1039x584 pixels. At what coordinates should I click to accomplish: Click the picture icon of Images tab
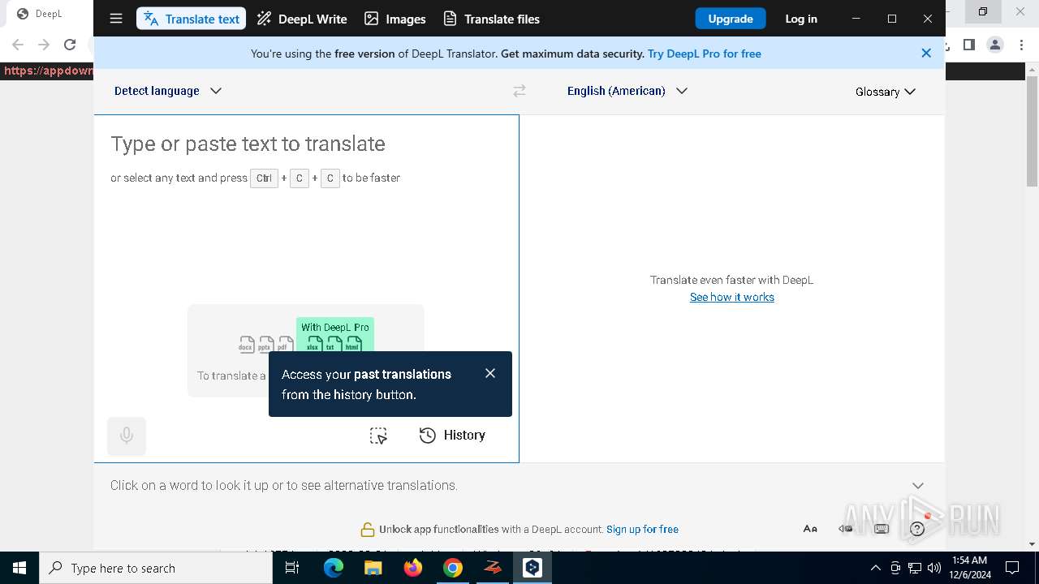point(371,19)
